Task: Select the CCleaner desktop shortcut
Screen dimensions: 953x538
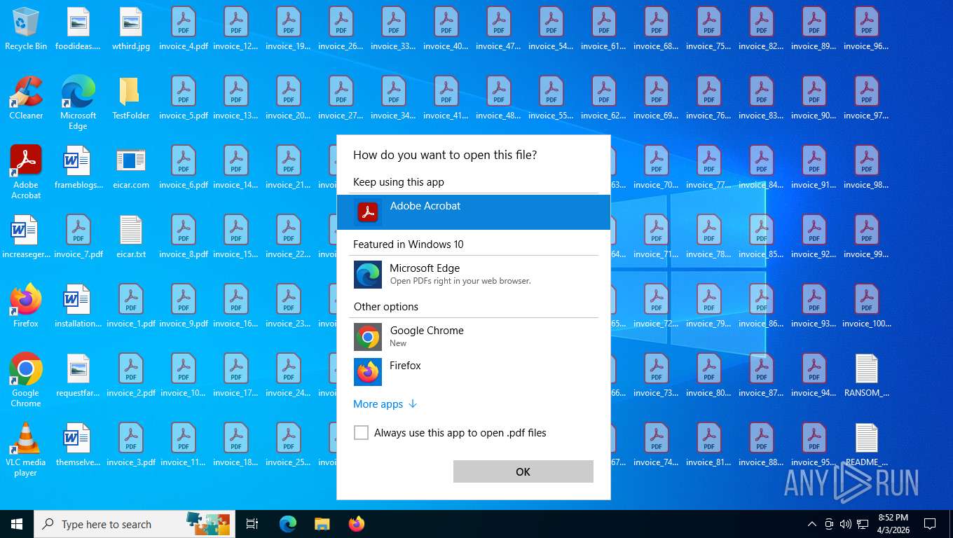Action: click(x=26, y=98)
